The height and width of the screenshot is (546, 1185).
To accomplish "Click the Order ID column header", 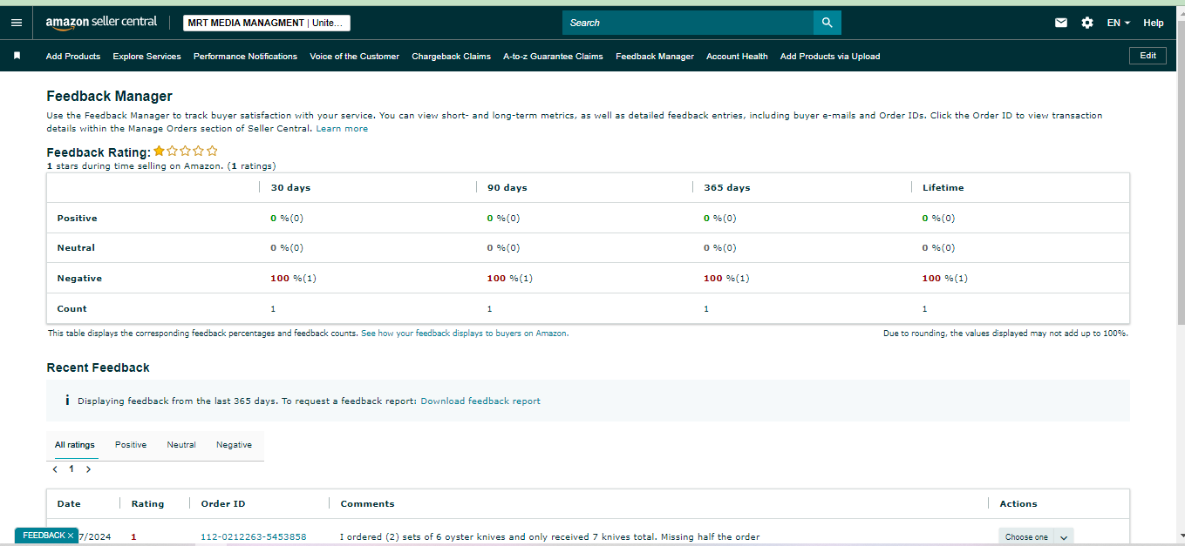I will [x=223, y=504].
